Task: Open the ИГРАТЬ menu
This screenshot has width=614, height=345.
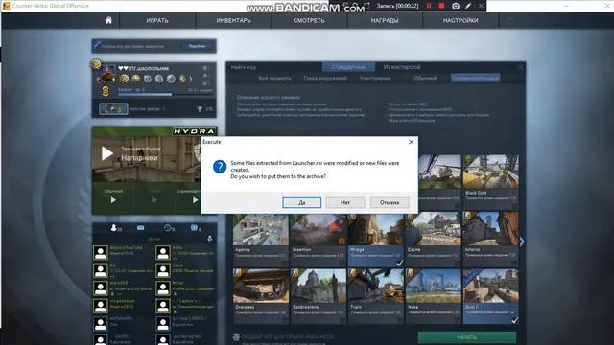Action: 157,20
